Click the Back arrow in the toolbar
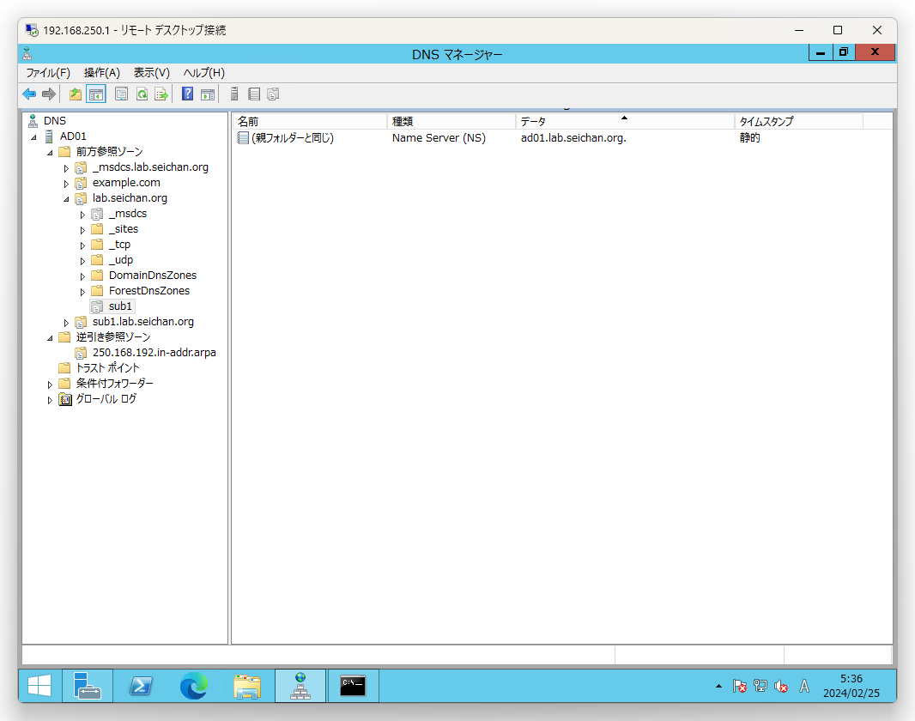Image resolution: width=915 pixels, height=721 pixels. 29,94
